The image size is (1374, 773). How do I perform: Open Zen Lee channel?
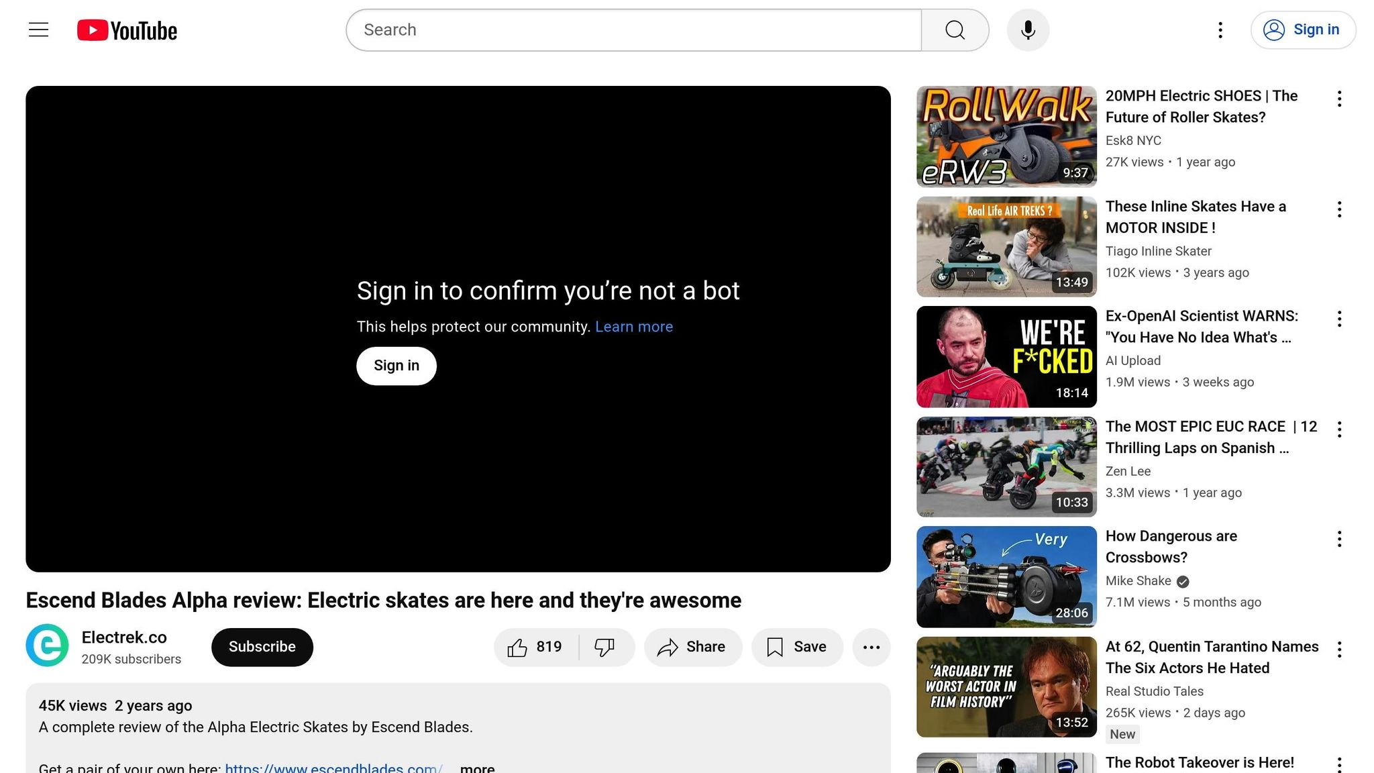tap(1128, 472)
